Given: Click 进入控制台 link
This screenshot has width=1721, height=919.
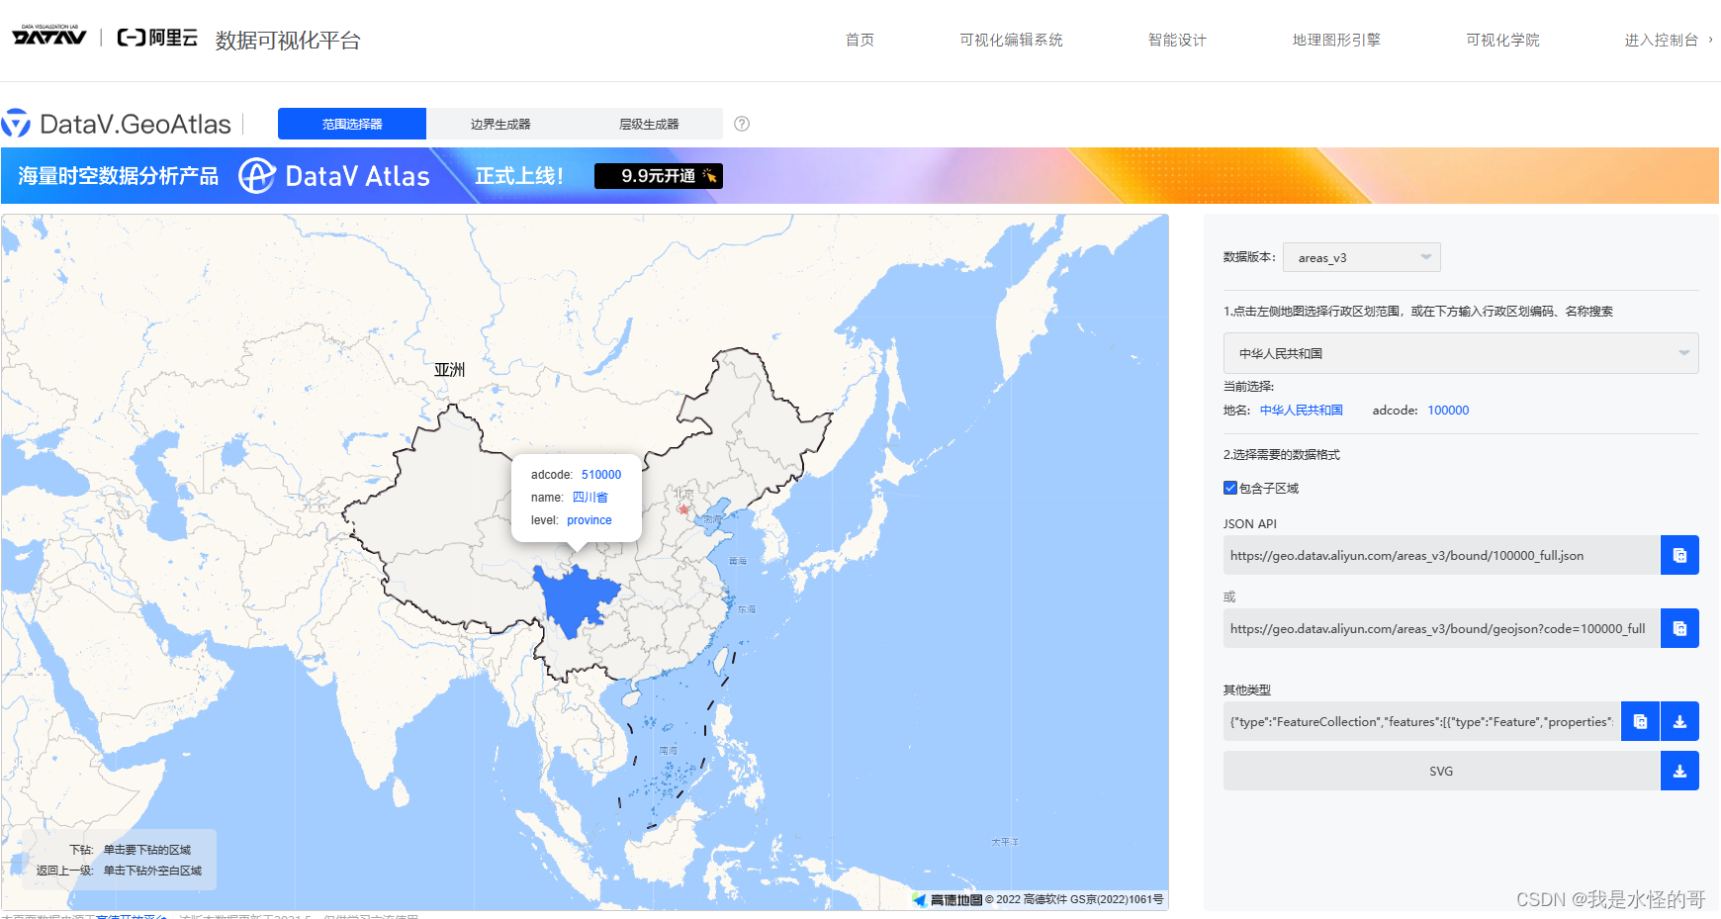Looking at the screenshot, I should [x=1668, y=40].
